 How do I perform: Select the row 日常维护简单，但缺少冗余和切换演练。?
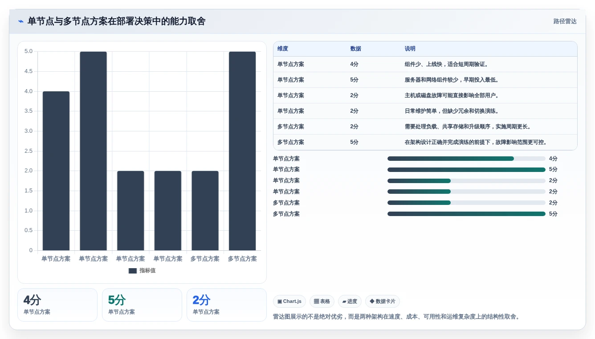425,111
